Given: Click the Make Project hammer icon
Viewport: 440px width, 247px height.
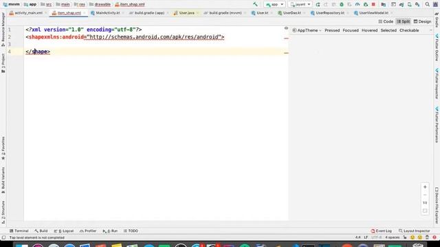Looking at the screenshot, I should point(255,4).
